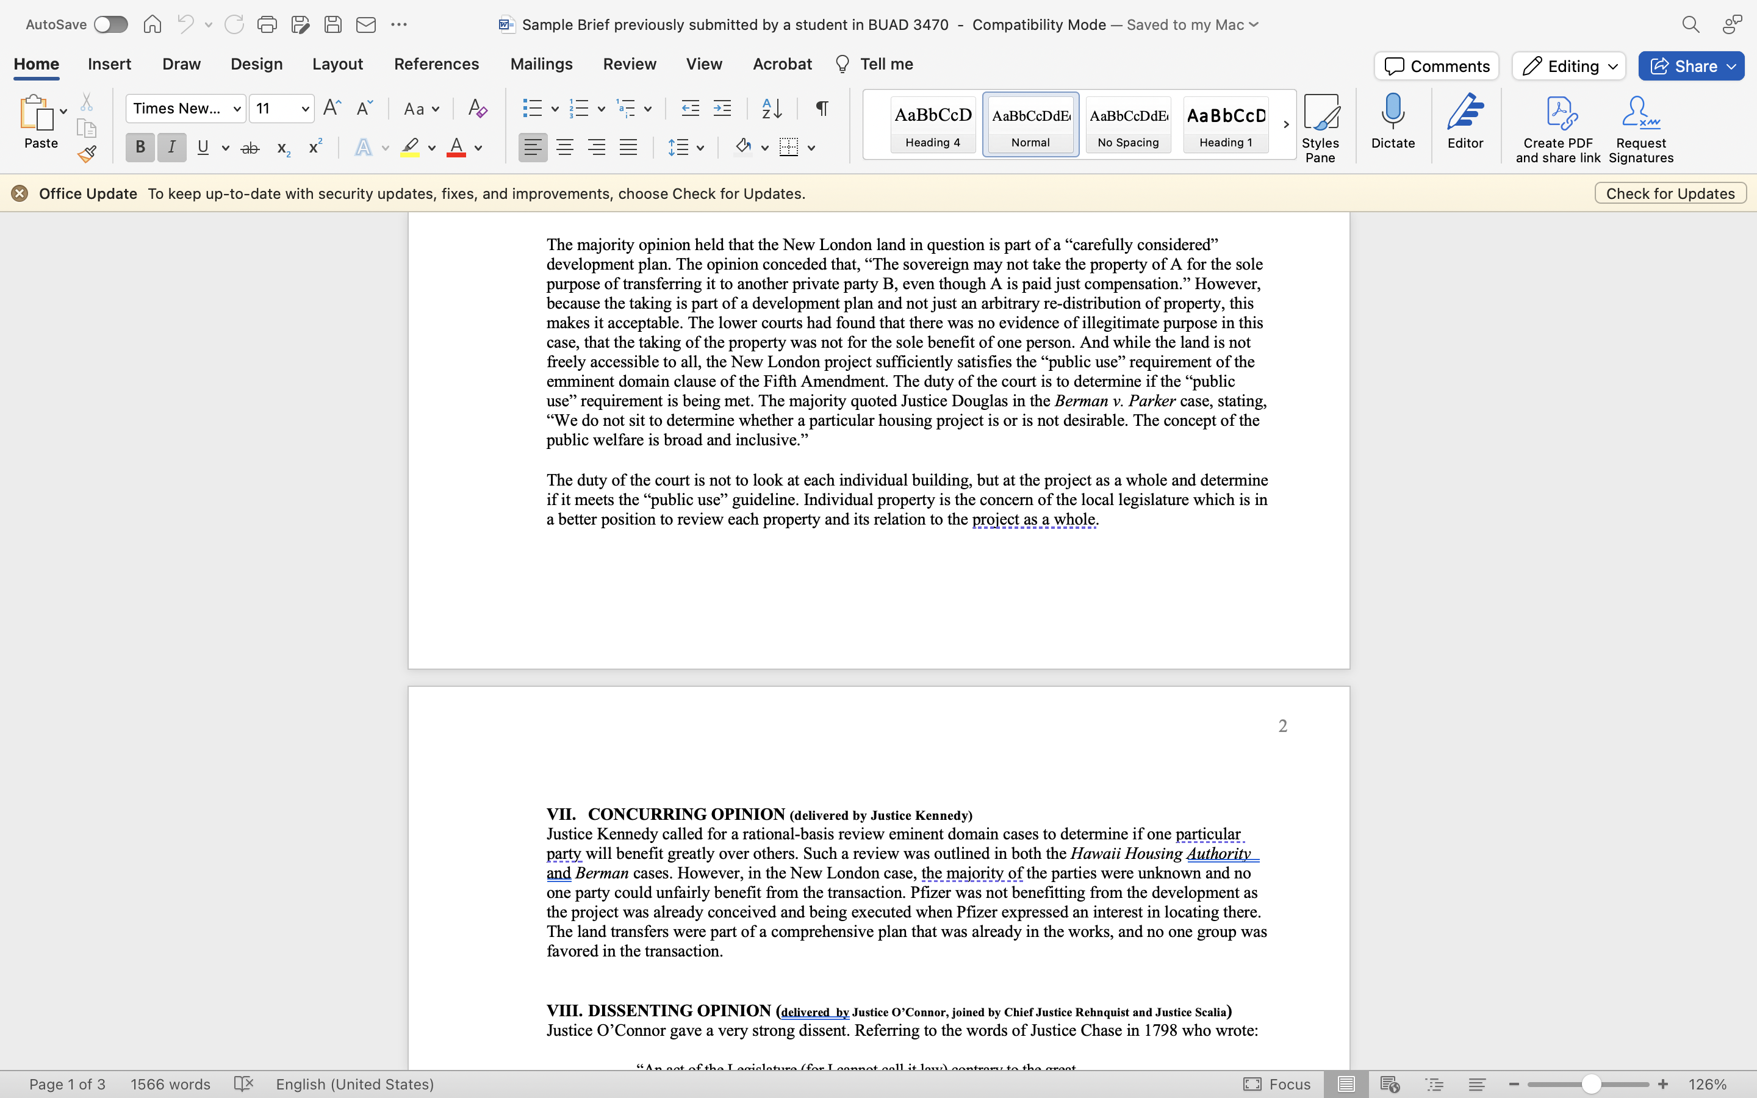This screenshot has width=1757, height=1098.
Task: Toggle Focus mode in status bar
Action: point(1276,1083)
